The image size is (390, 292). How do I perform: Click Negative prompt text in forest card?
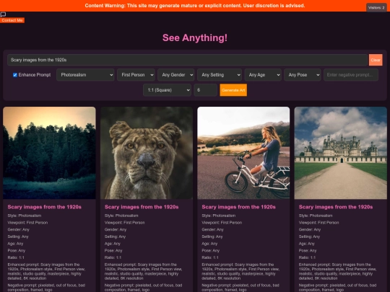(x=46, y=288)
